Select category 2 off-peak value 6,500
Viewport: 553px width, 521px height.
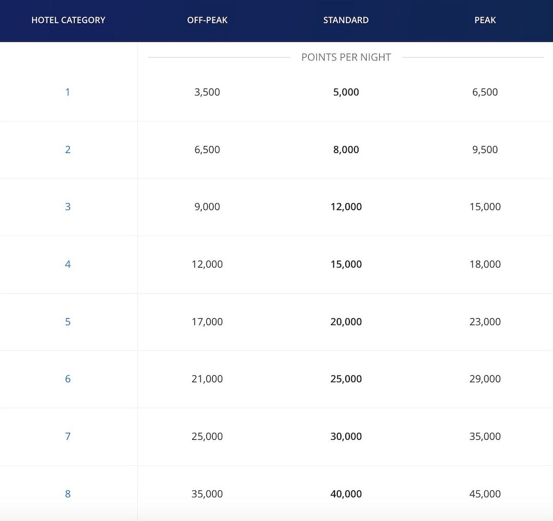[x=207, y=149]
